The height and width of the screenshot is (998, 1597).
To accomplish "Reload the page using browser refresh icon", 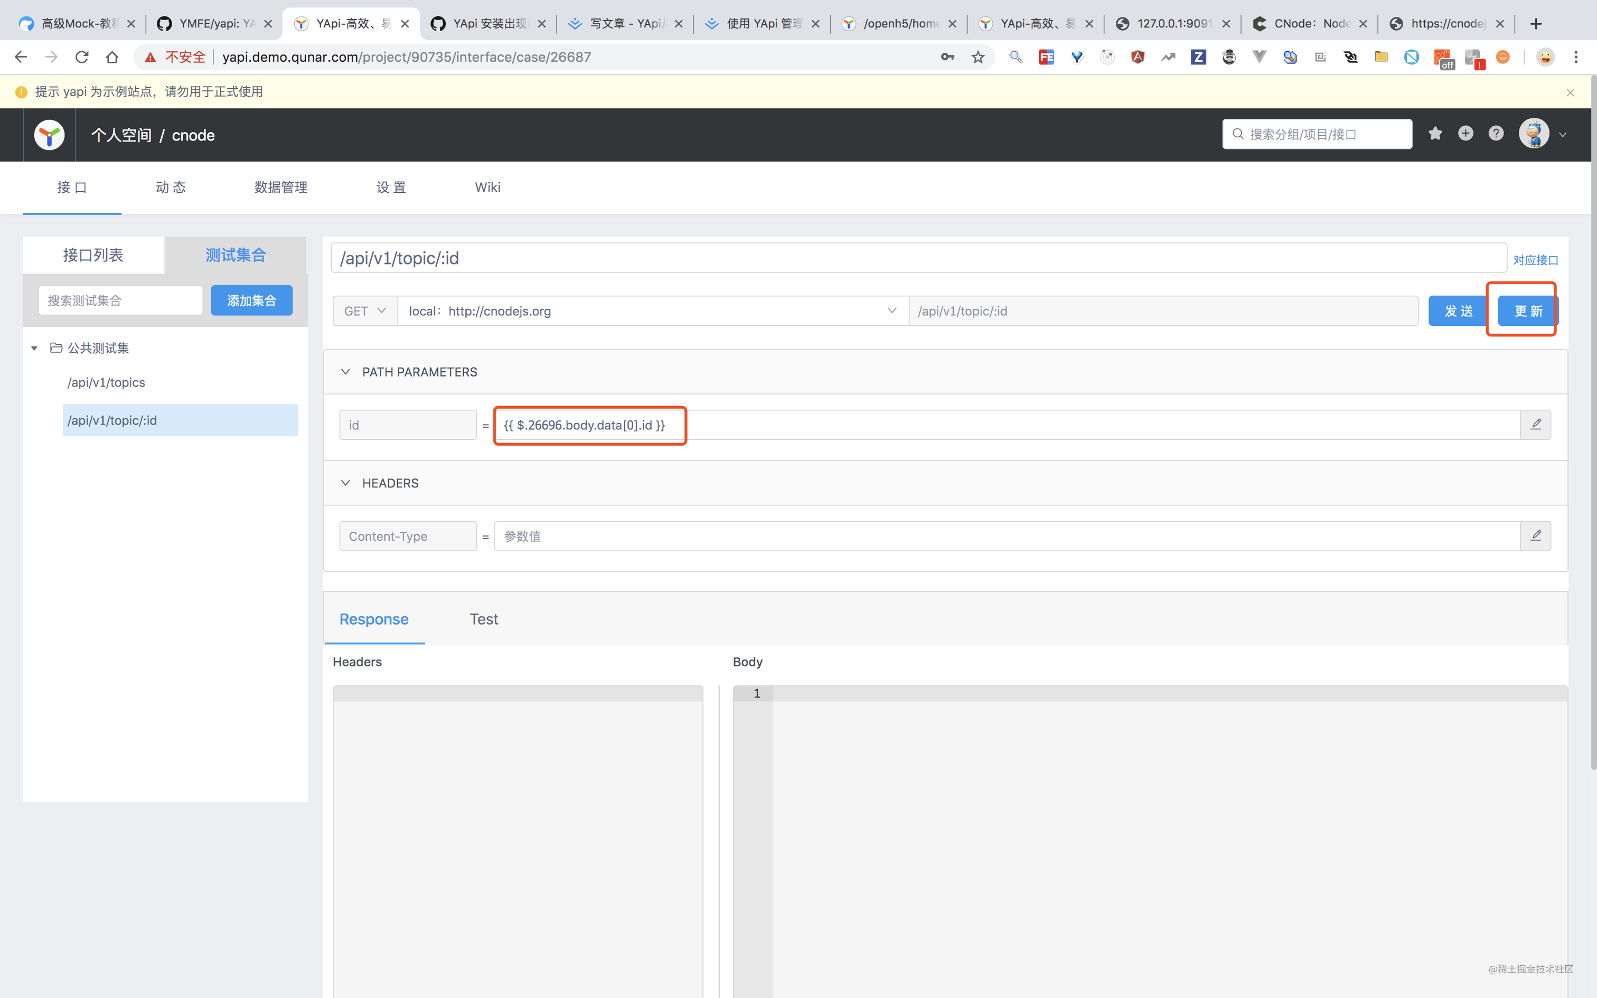I will click(x=82, y=58).
